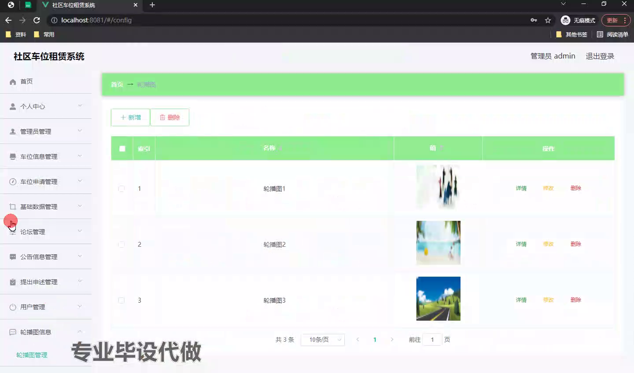
Task: Click the home icon beside 首页
Action: coord(13,82)
